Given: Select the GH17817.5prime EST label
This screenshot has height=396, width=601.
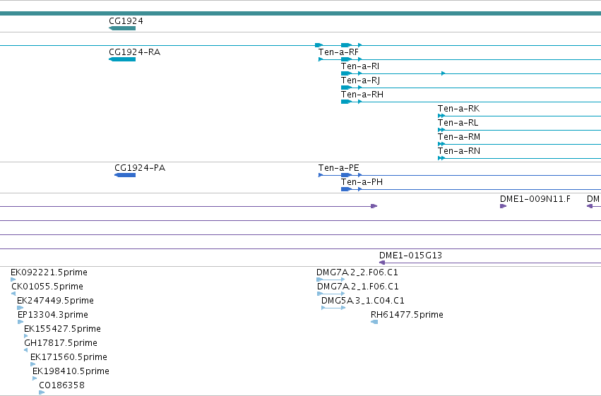Looking at the screenshot, I should point(61,344).
